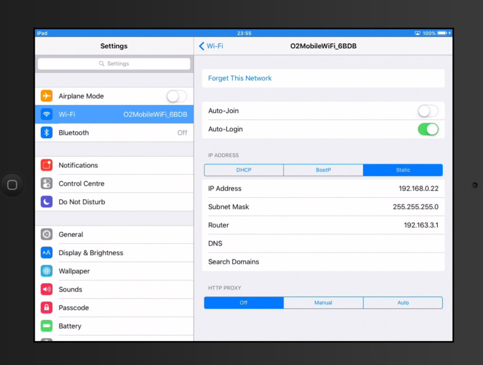This screenshot has height=365, width=483.
Task: Edit the DNS field
Action: [323, 244]
